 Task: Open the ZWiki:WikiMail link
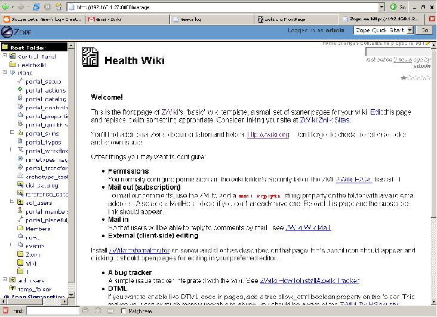308,227
